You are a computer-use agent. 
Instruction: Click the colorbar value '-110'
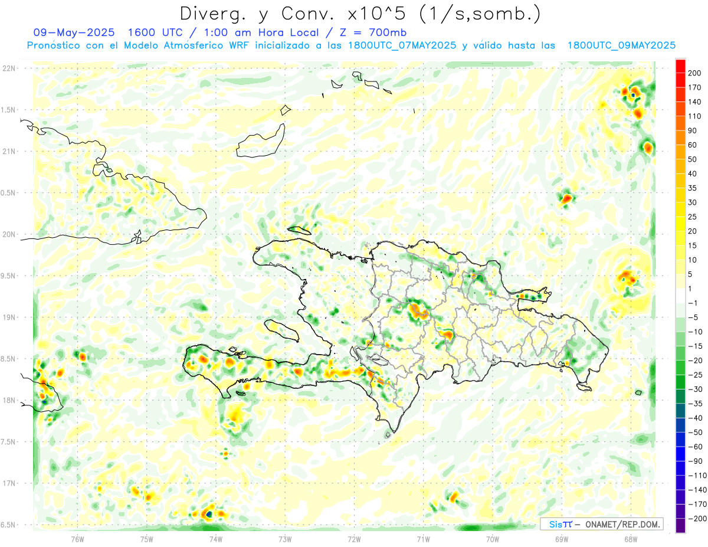(x=697, y=476)
